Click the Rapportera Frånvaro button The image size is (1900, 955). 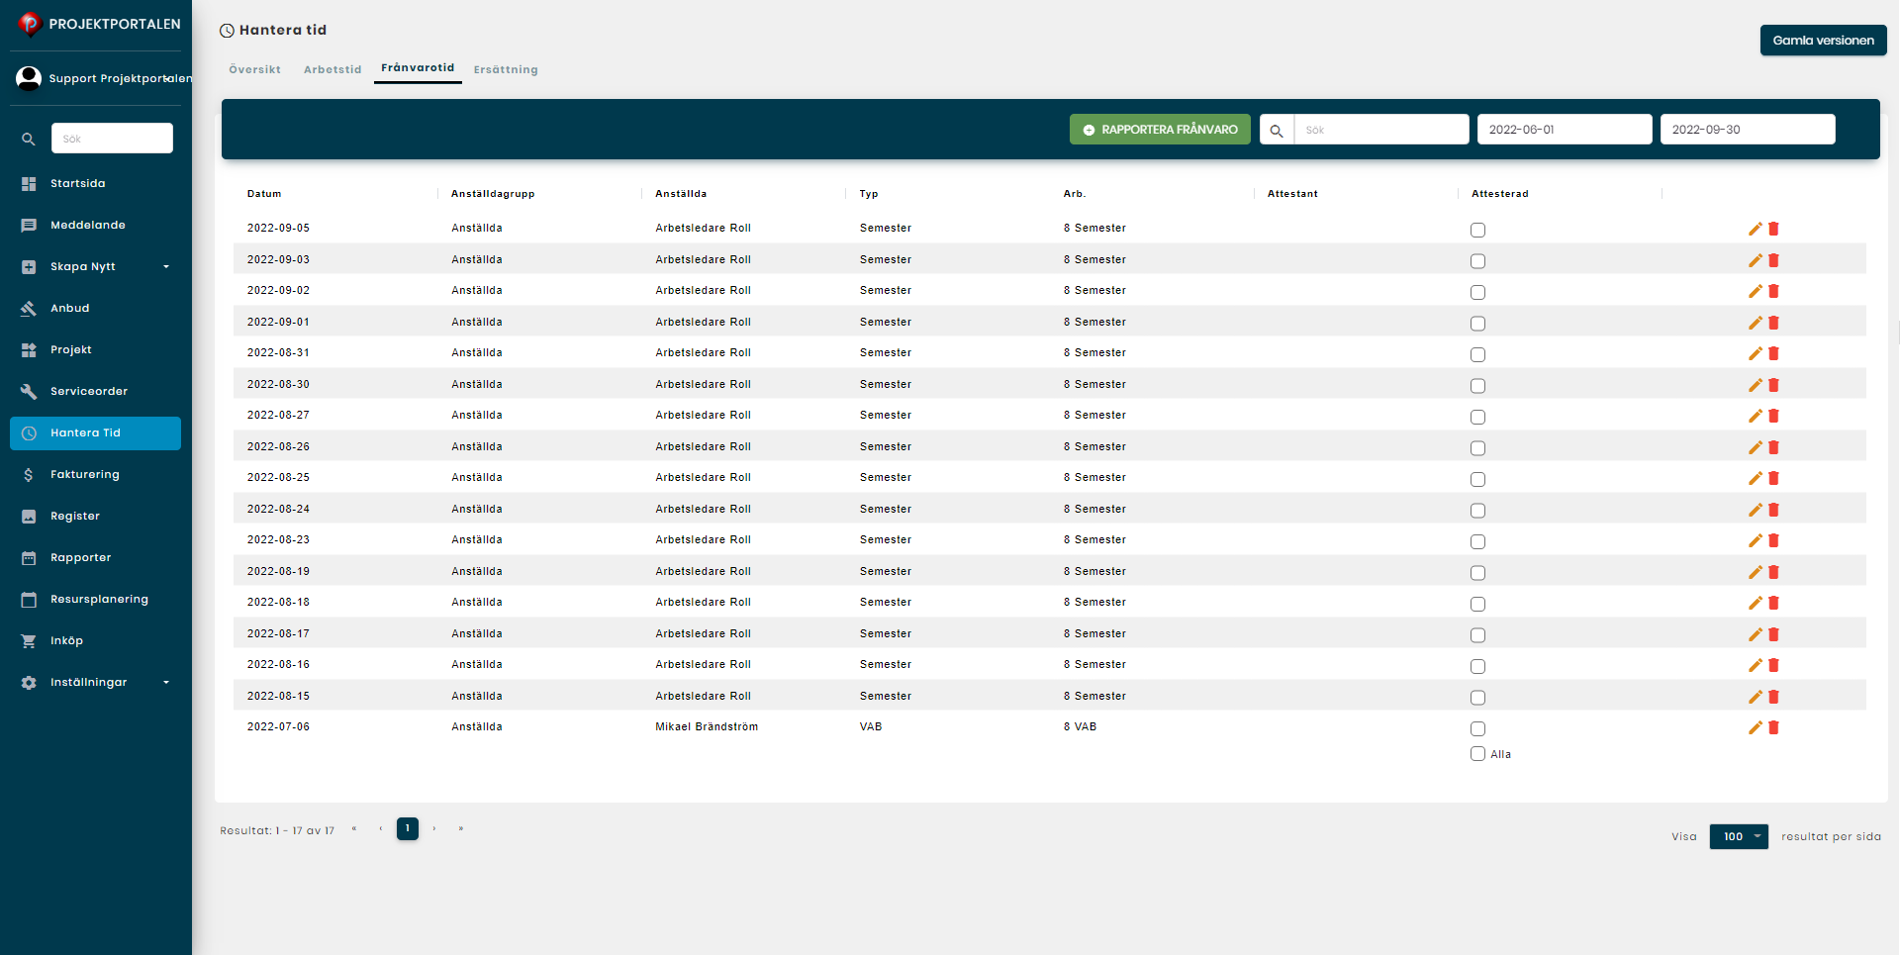[x=1160, y=130]
